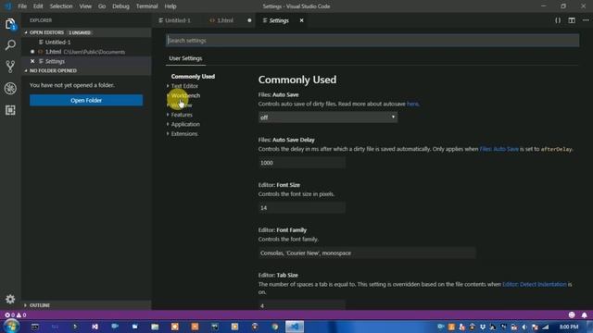The width and height of the screenshot is (593, 333).
Task: Open the Edit menu
Action: [38, 6]
